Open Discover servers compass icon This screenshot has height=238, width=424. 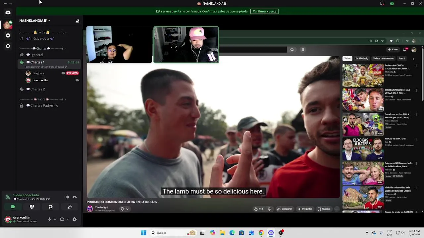pos(8,46)
